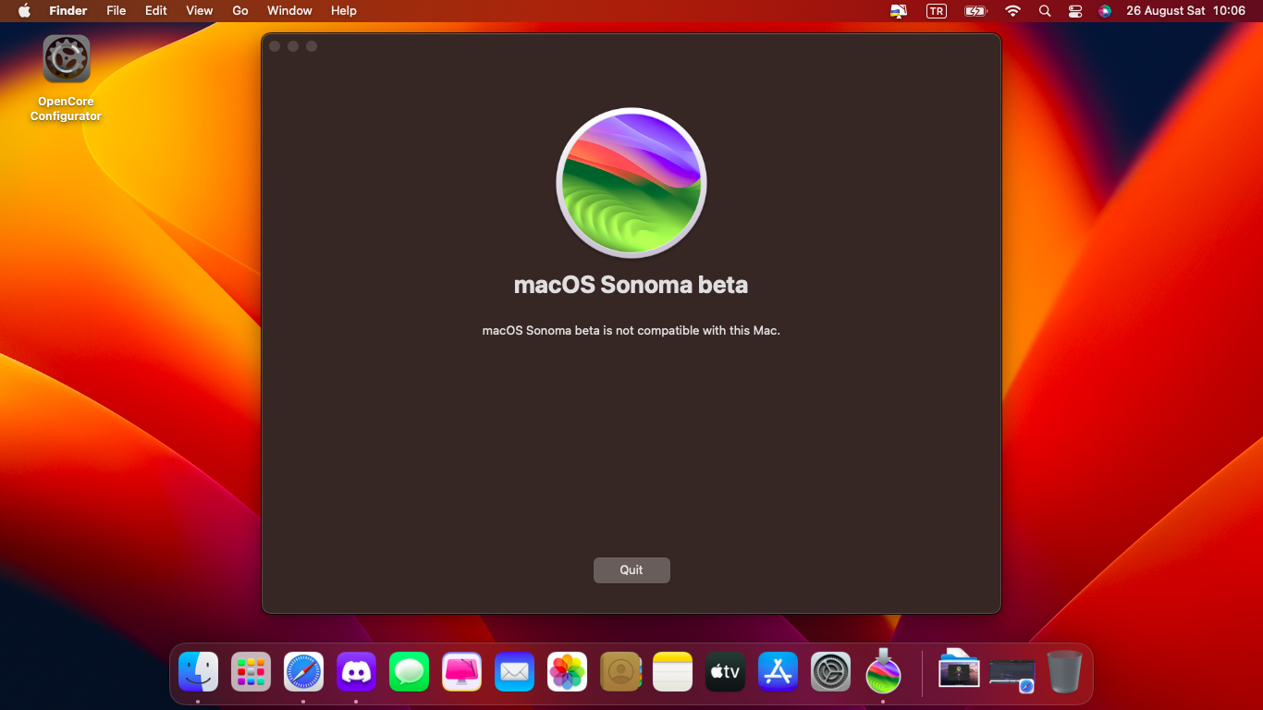The width and height of the screenshot is (1263, 710).
Task: Open OpenCore Configurator desktop icon
Action: [66, 59]
